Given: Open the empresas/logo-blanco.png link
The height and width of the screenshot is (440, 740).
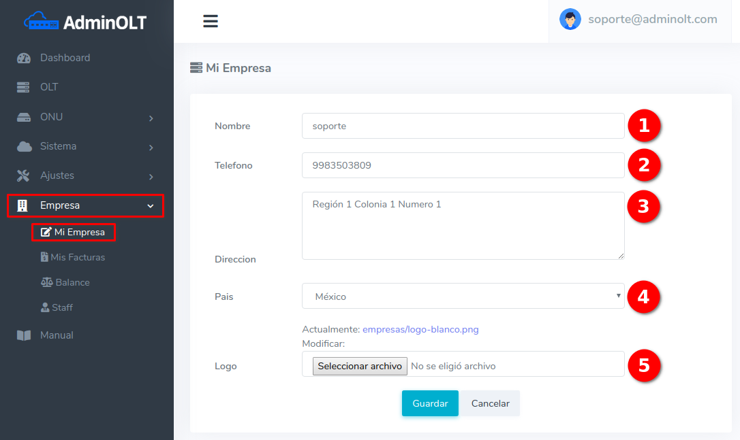Looking at the screenshot, I should tap(420, 330).
